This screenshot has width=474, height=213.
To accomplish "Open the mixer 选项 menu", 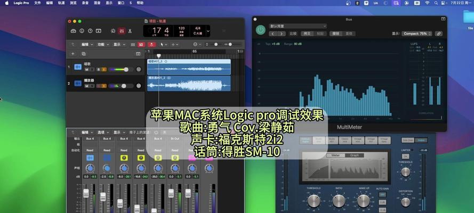I will point(103,132).
